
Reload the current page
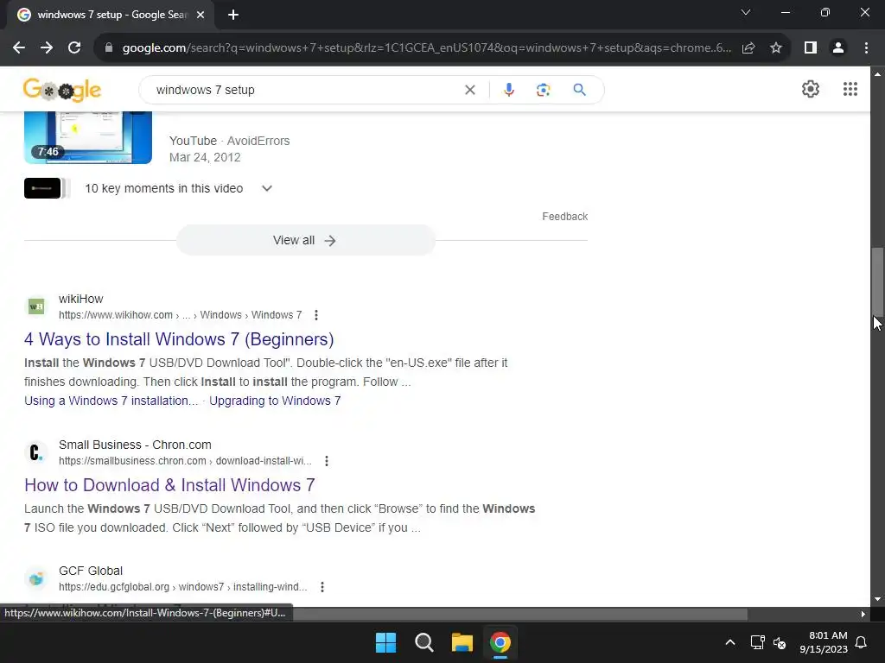(x=74, y=48)
